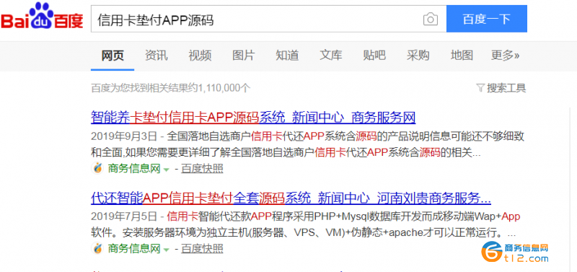Screen dimensions: 577x272
Task: Open the 更多» tab menu
Action: pos(506,56)
